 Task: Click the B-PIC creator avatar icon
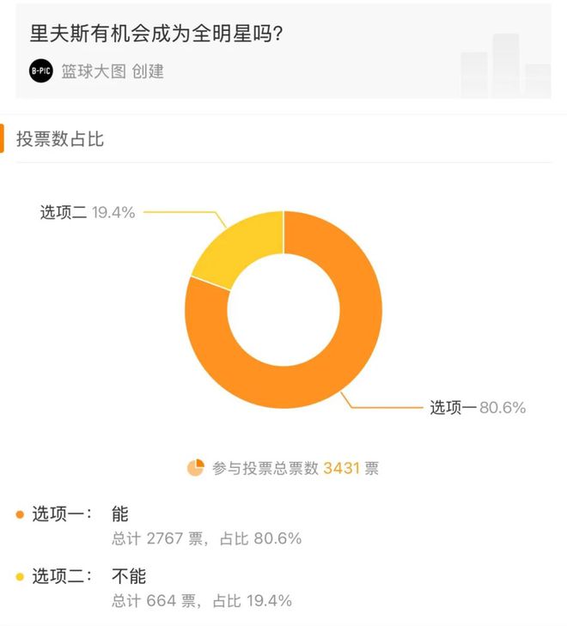pos(41,71)
